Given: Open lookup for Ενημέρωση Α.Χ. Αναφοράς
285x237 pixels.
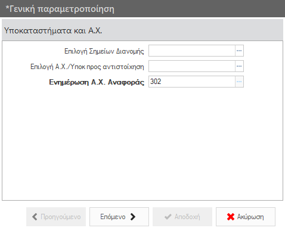Looking at the screenshot, I should coord(239,82).
